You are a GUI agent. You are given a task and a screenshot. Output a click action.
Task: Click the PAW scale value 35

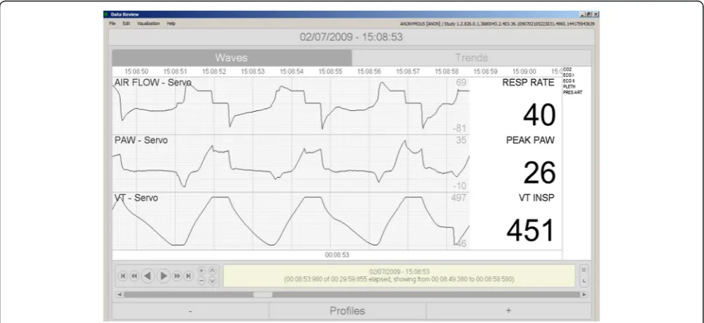coord(461,140)
